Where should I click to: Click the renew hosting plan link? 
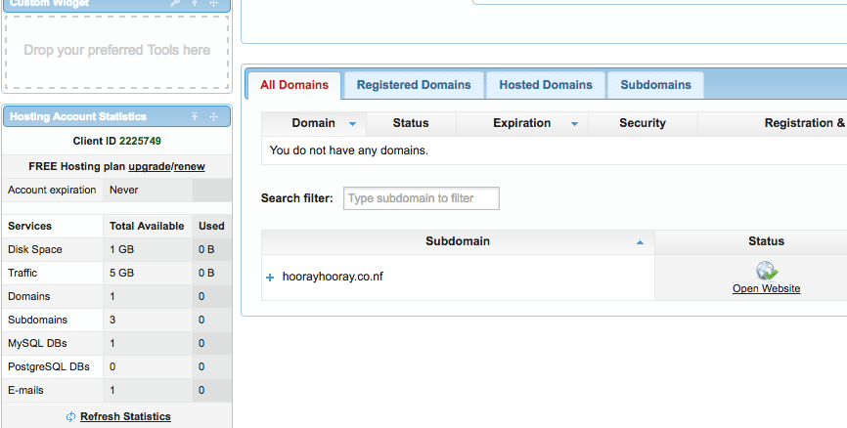(x=190, y=167)
